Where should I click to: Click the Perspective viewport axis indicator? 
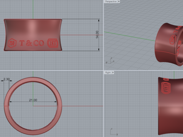coord(110,61)
